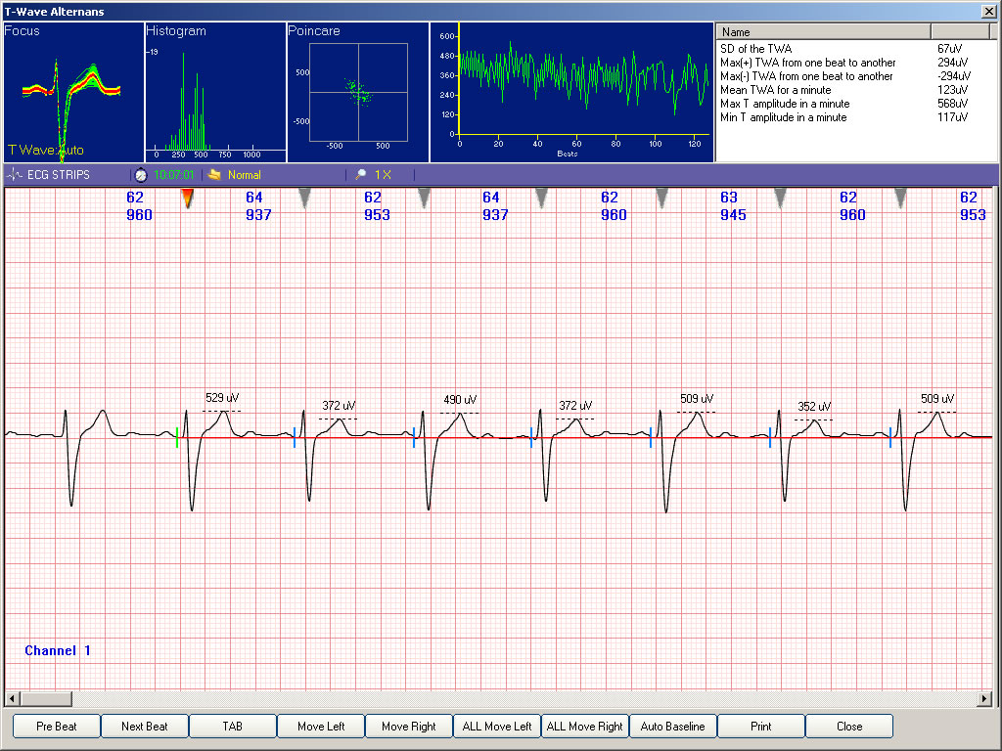The image size is (1002, 751).
Task: Click the green baseline tick on the first marked beat
Action: coord(177,438)
